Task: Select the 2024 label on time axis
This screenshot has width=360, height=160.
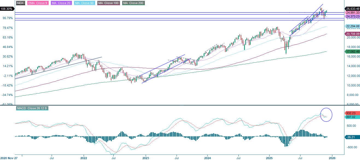Action: (x=207, y=158)
